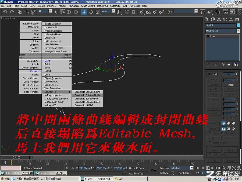Click the Insert button in Geometry rollout
242x182 pixels.
tap(231, 85)
